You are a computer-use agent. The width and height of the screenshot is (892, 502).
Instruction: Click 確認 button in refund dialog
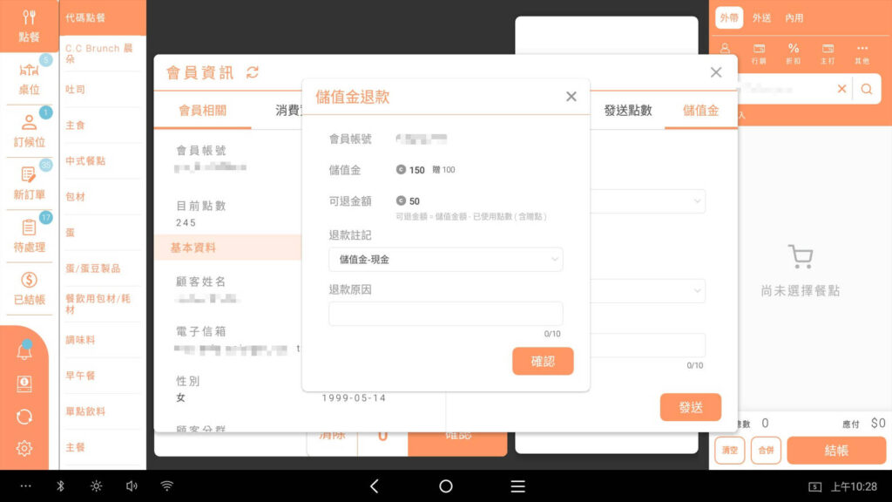[543, 361]
